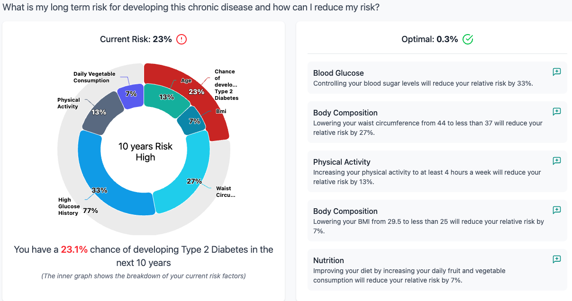Click the long term risk question text
572x301 pixels.
click(x=191, y=8)
